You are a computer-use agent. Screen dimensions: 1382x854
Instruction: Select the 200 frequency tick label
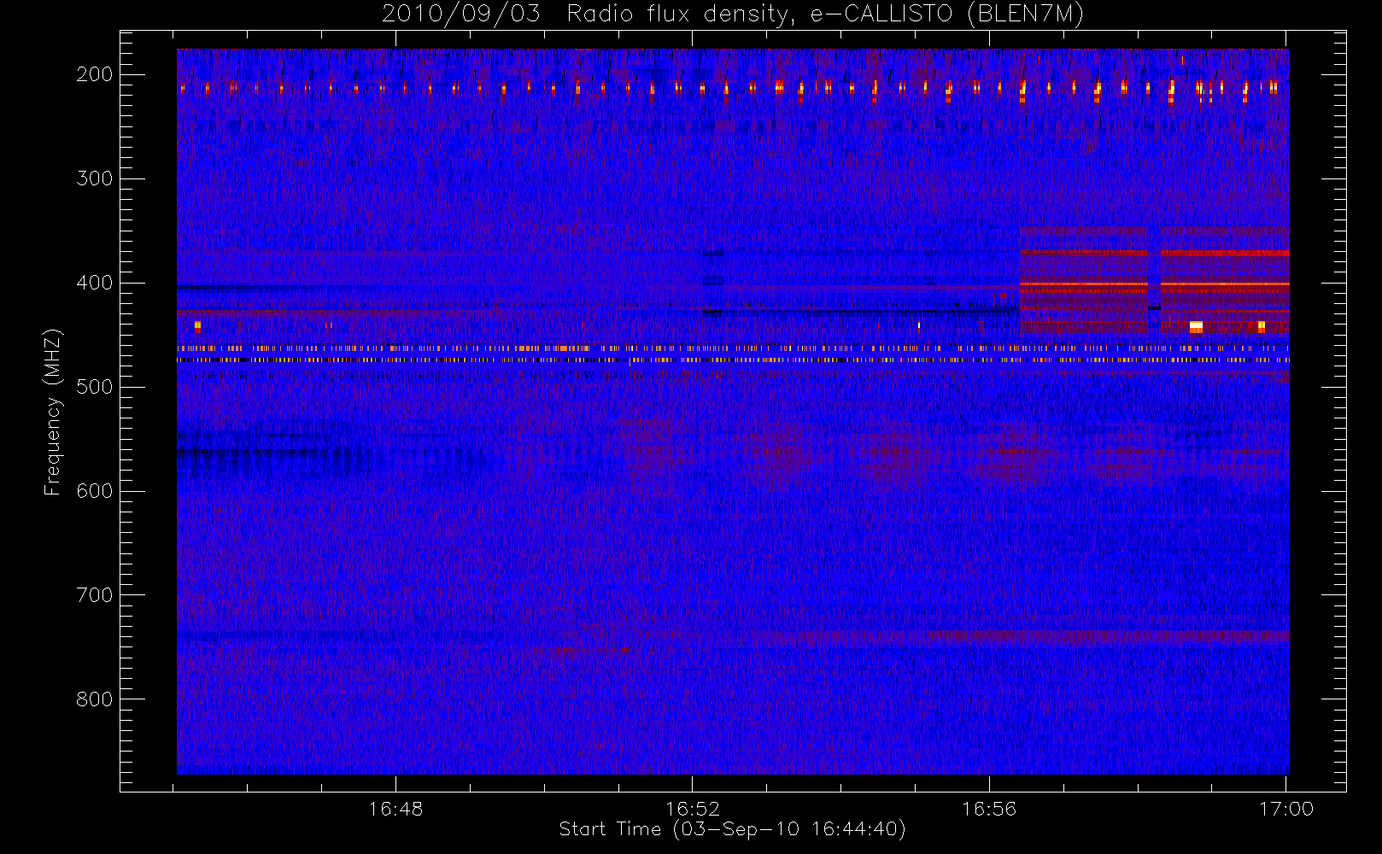(x=94, y=74)
